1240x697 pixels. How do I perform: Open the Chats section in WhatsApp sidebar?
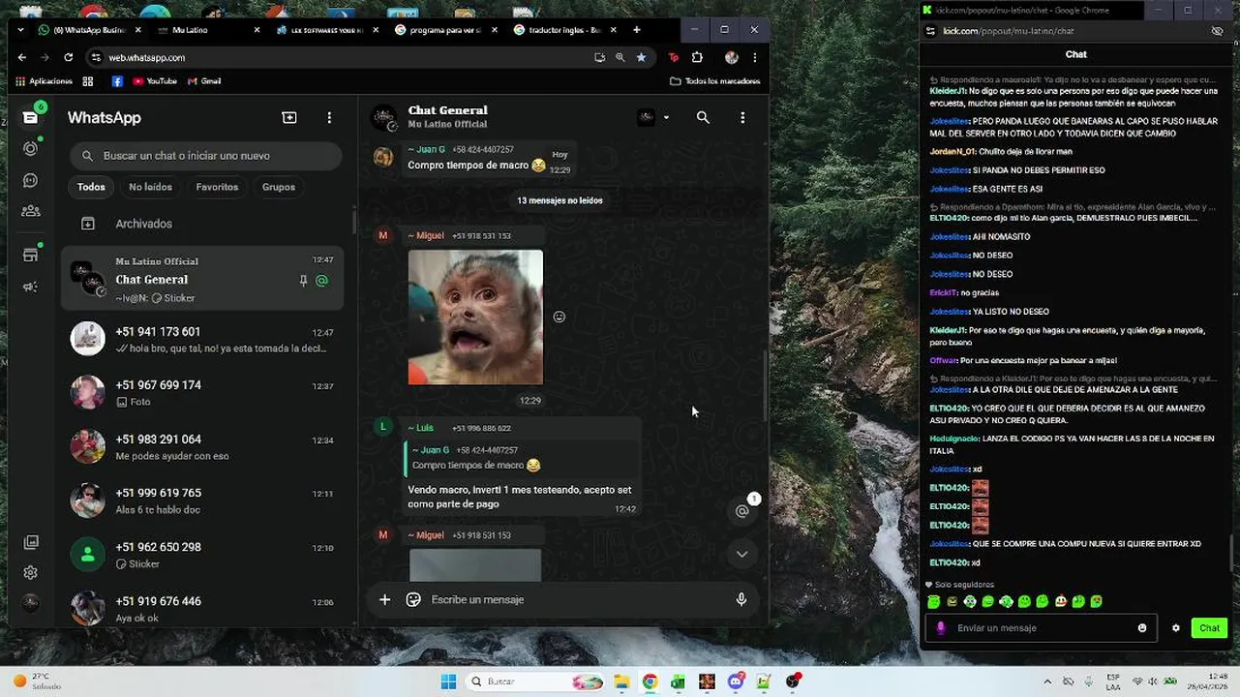[30, 117]
